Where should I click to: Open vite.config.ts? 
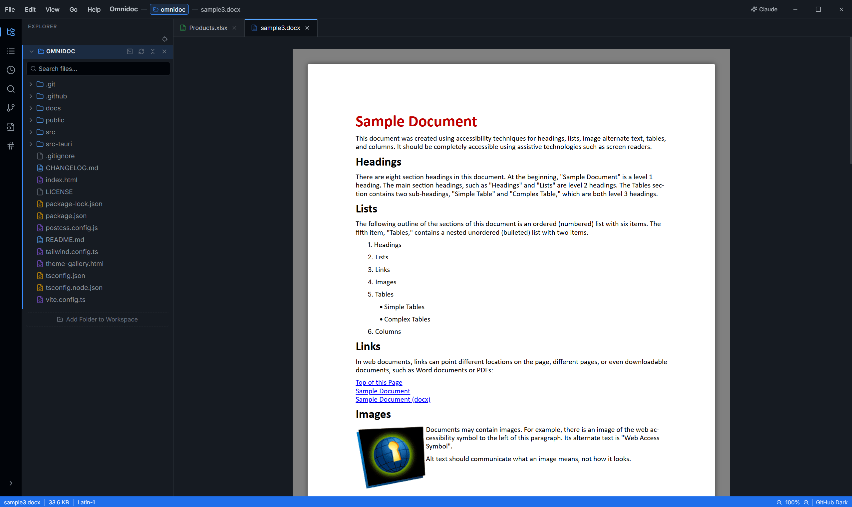click(x=98, y=299)
